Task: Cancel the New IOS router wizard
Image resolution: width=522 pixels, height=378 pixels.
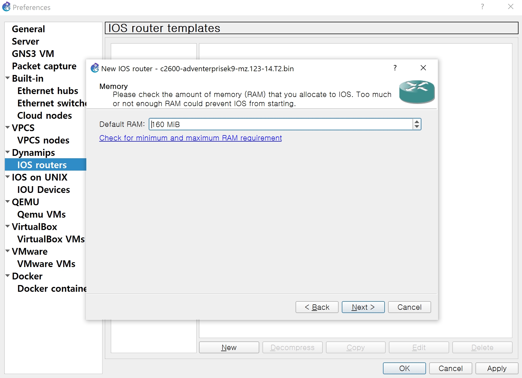Action: 409,307
